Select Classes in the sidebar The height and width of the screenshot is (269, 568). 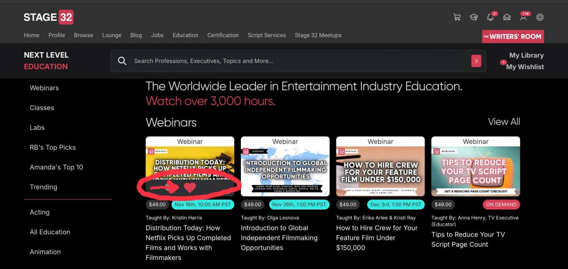pos(42,108)
